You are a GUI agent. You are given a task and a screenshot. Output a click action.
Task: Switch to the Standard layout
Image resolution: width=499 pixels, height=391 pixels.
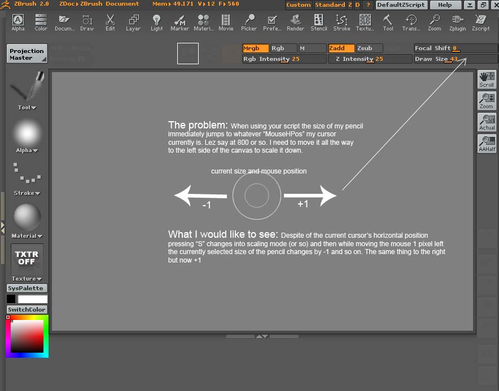tap(330, 5)
